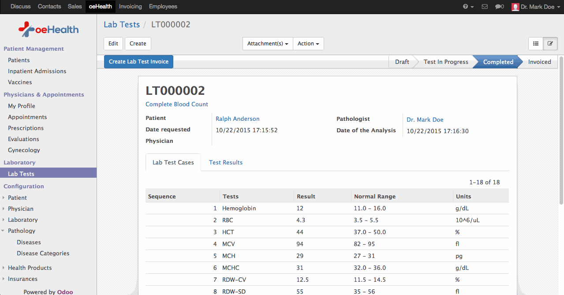
Task: Open Employees menu
Action: pyautogui.click(x=163, y=7)
